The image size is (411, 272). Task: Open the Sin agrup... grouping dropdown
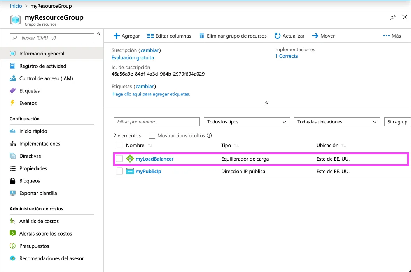[398, 121]
